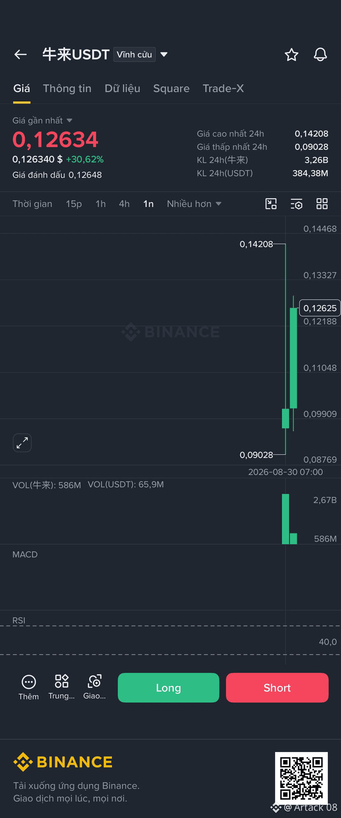Open the Nhiều hơn interval dropdown
The height and width of the screenshot is (818, 341).
(194, 204)
